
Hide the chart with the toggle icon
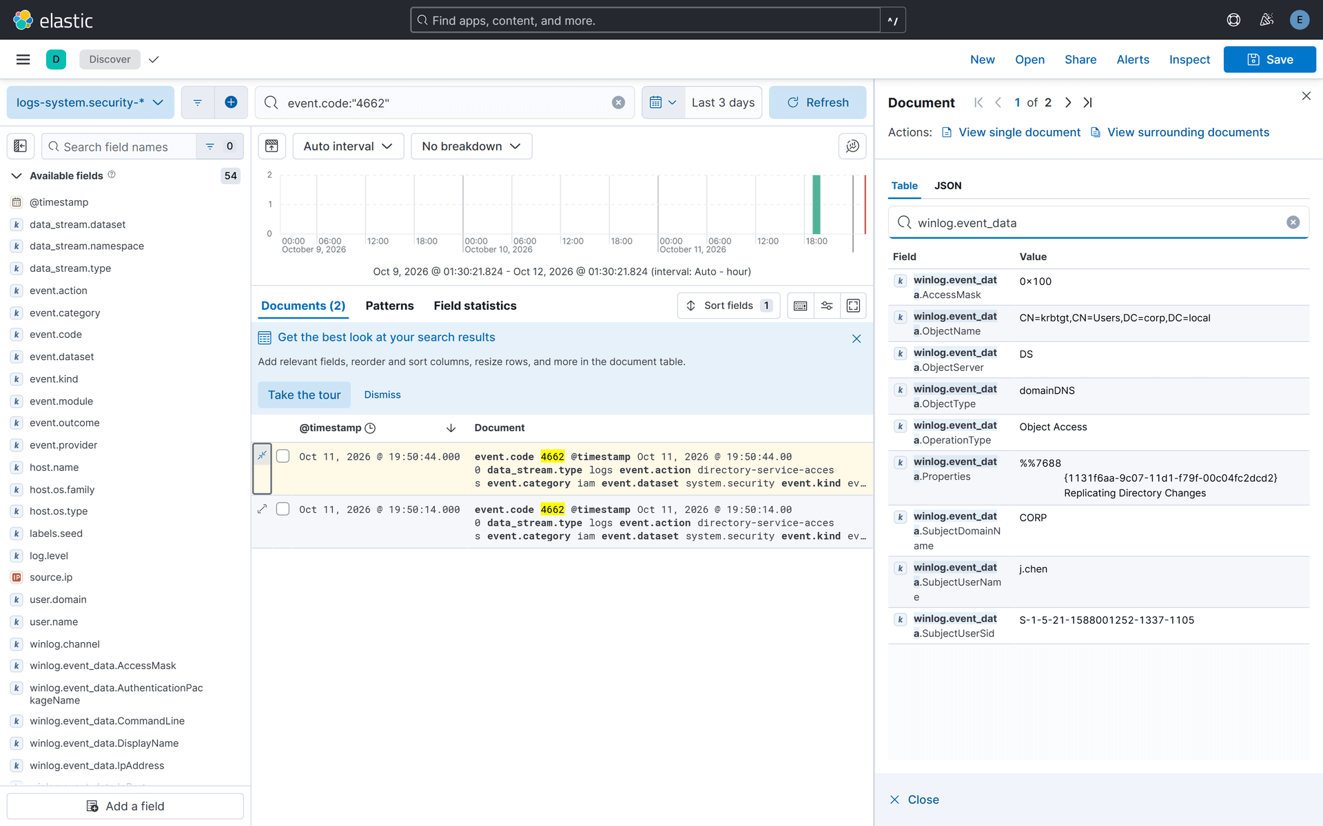tap(271, 146)
